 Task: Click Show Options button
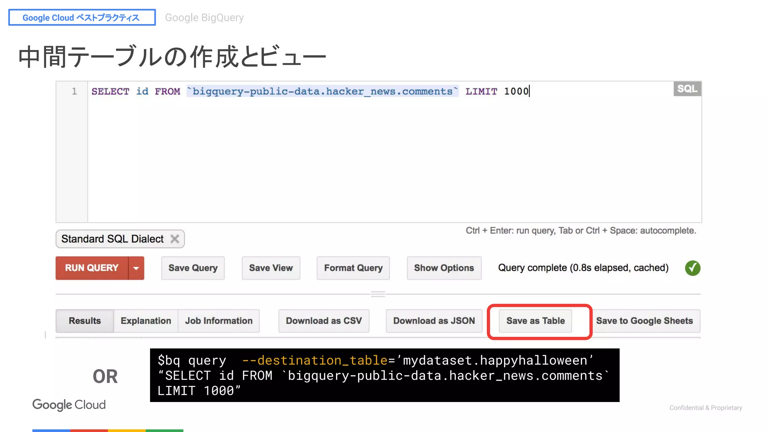pos(444,268)
